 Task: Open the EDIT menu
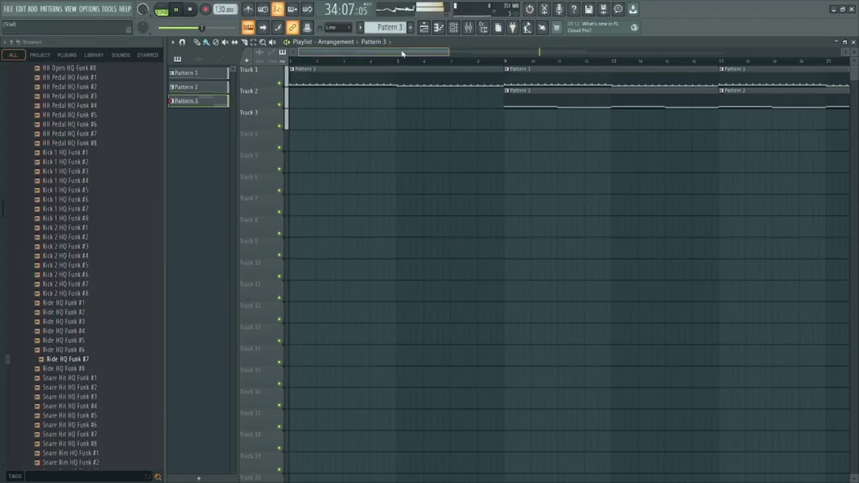[21, 9]
